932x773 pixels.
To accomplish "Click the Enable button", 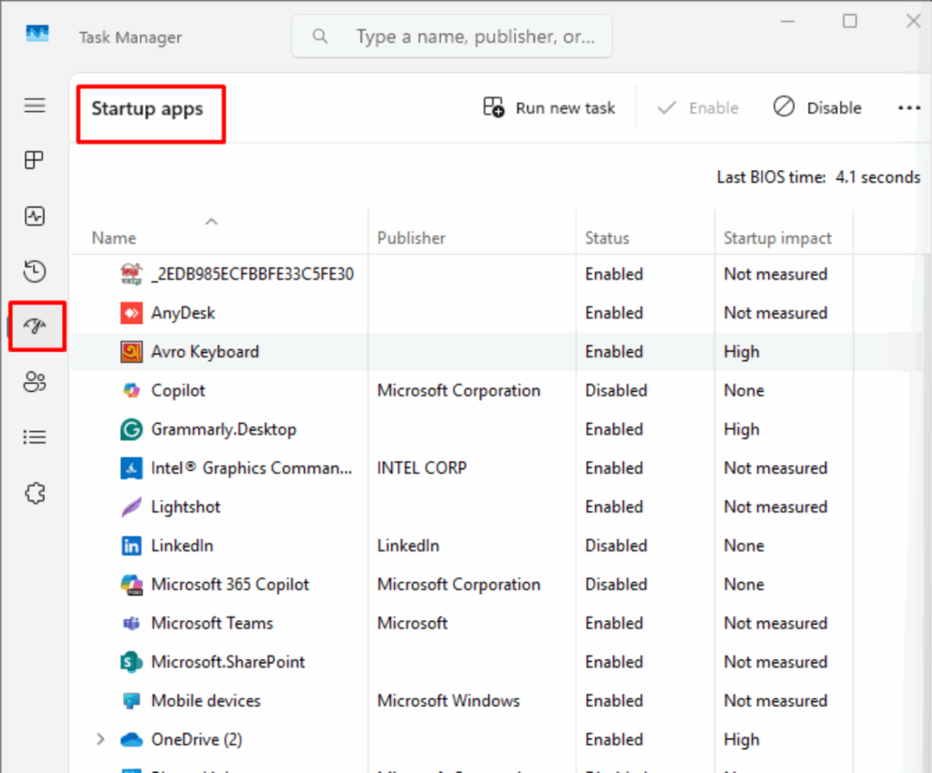I will [698, 108].
